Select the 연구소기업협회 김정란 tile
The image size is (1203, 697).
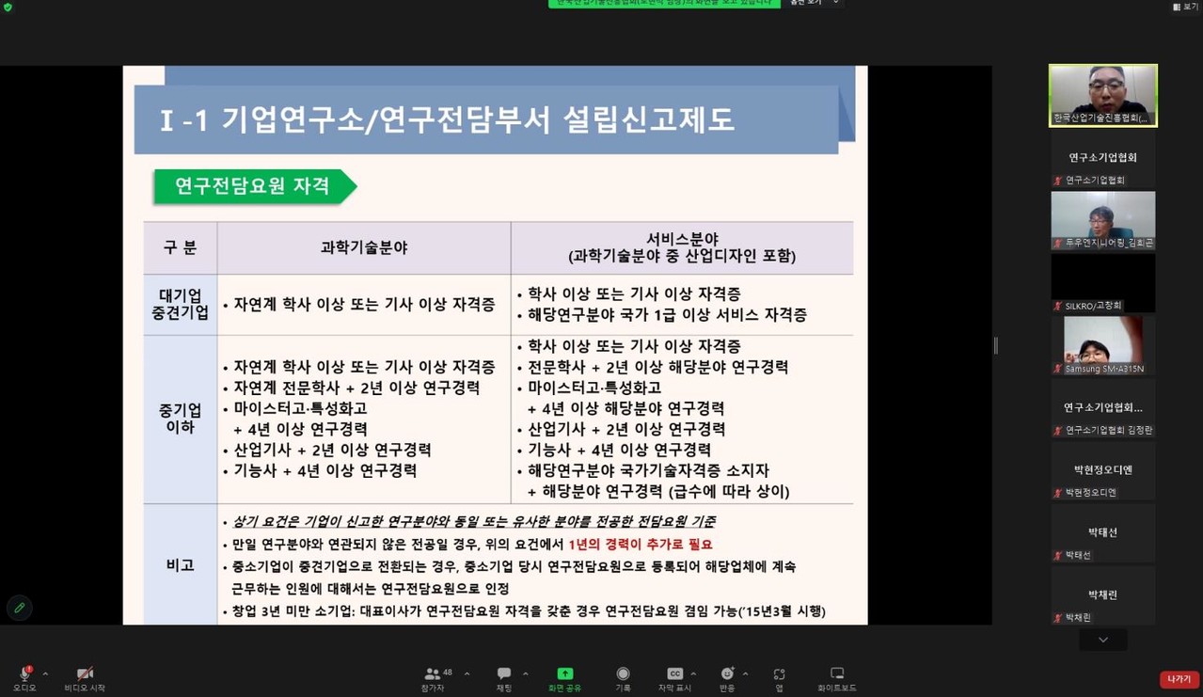1103,408
